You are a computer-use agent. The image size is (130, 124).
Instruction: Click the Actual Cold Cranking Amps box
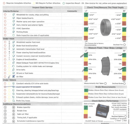(120, 113)
